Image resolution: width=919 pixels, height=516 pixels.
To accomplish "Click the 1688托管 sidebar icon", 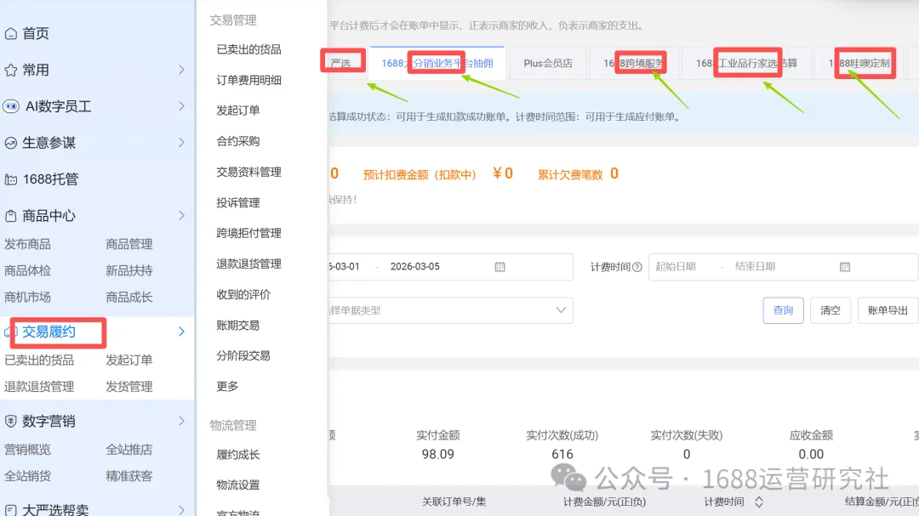I will (x=10, y=180).
